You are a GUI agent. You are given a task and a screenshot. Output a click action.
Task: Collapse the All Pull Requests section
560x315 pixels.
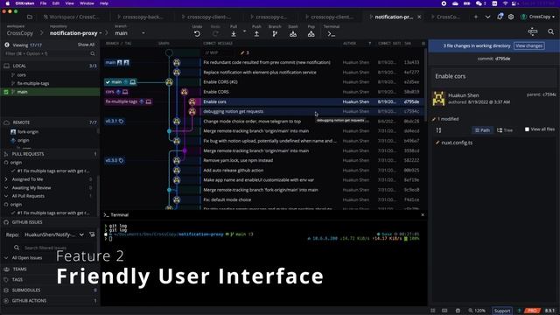click(6, 196)
